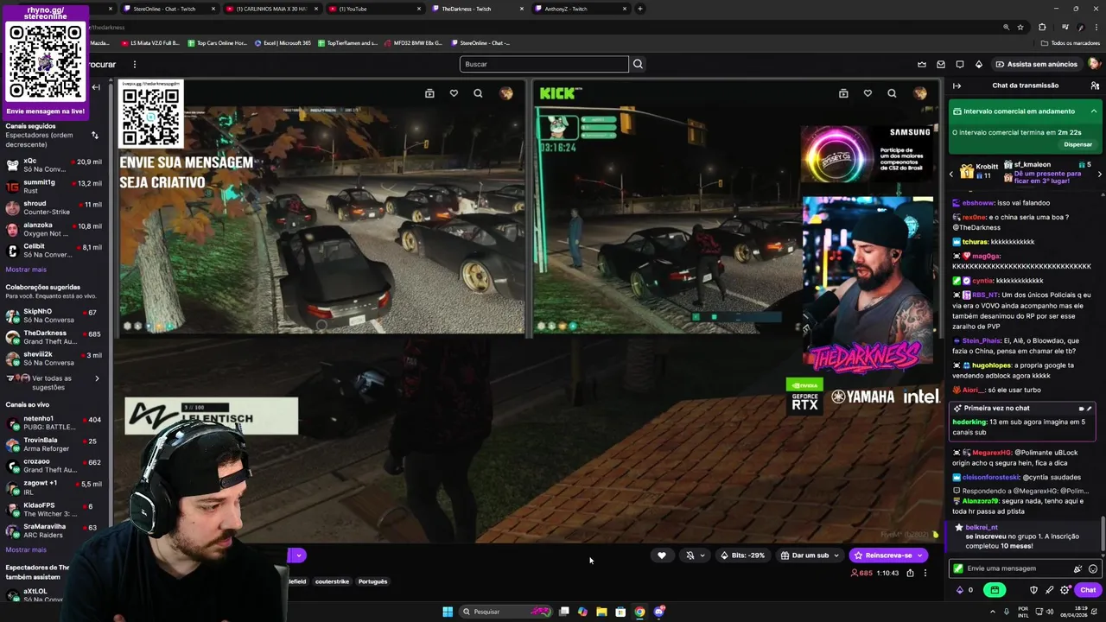Open chat settings gear icon
1106x622 pixels.
(1065, 590)
